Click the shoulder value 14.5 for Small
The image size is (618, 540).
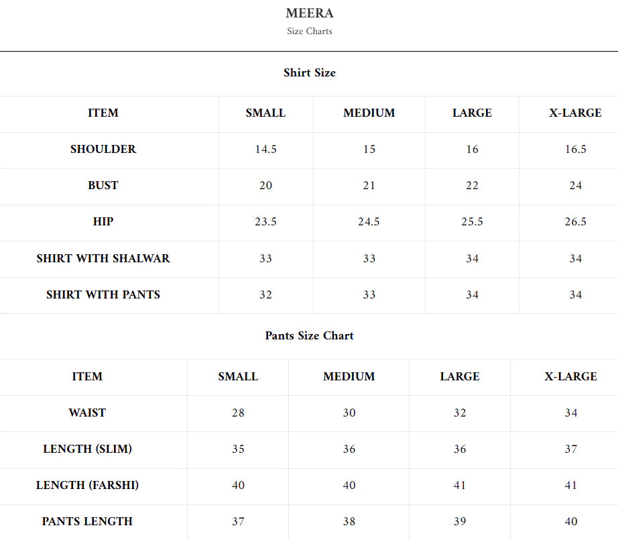click(x=265, y=149)
